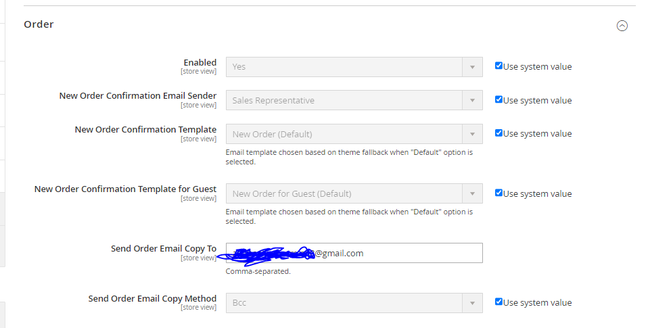Expand the New Order (Default) template dropdown

tap(354, 134)
